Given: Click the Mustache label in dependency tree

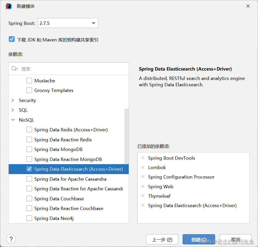Looking at the screenshot, I should pos(45,81).
